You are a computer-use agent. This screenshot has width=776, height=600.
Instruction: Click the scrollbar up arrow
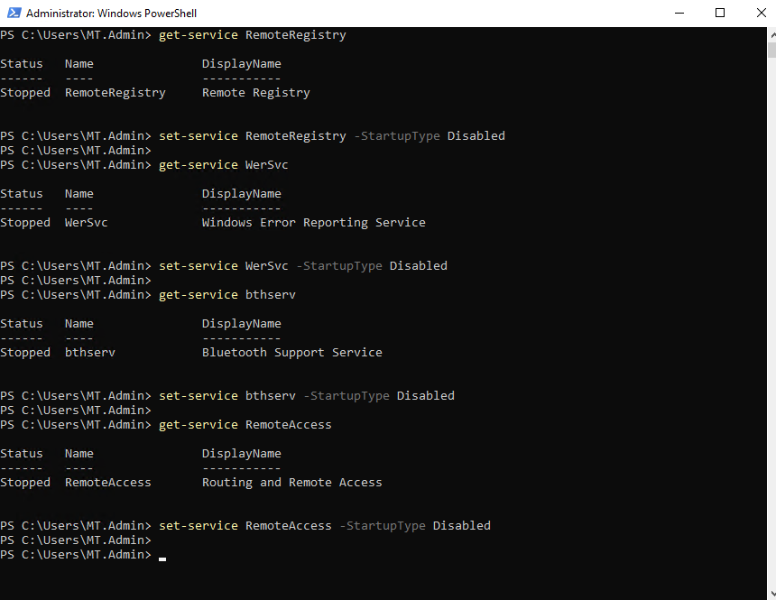tap(771, 34)
